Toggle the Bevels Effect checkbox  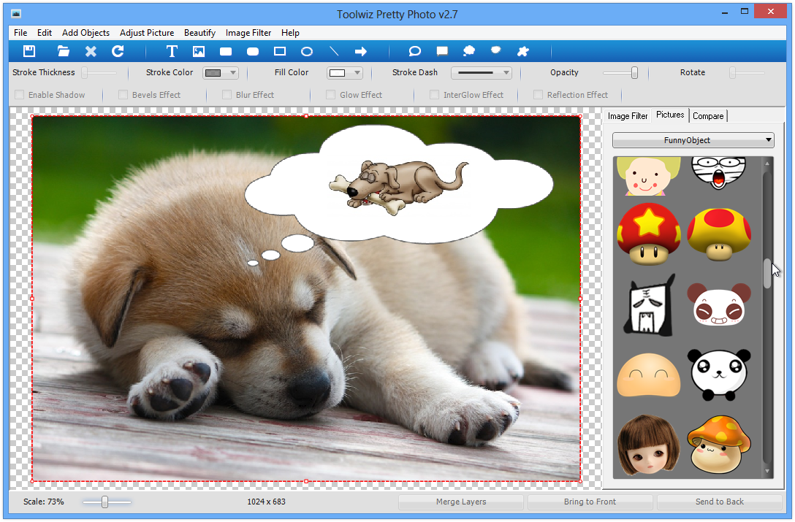point(123,95)
